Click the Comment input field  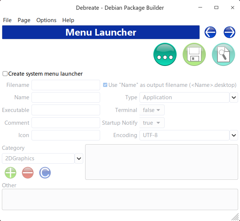66,123
